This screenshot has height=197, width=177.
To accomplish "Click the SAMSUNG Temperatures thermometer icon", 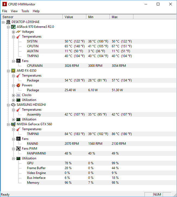I will pos(18,110).
